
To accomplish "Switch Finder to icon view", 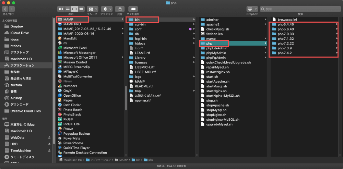I will pos(61,9).
